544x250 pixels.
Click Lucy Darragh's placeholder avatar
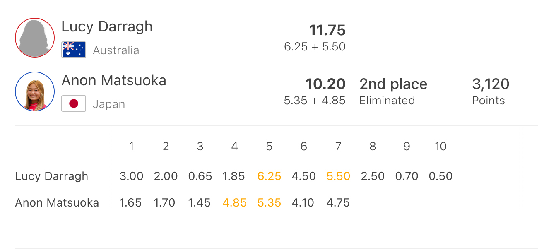click(35, 38)
